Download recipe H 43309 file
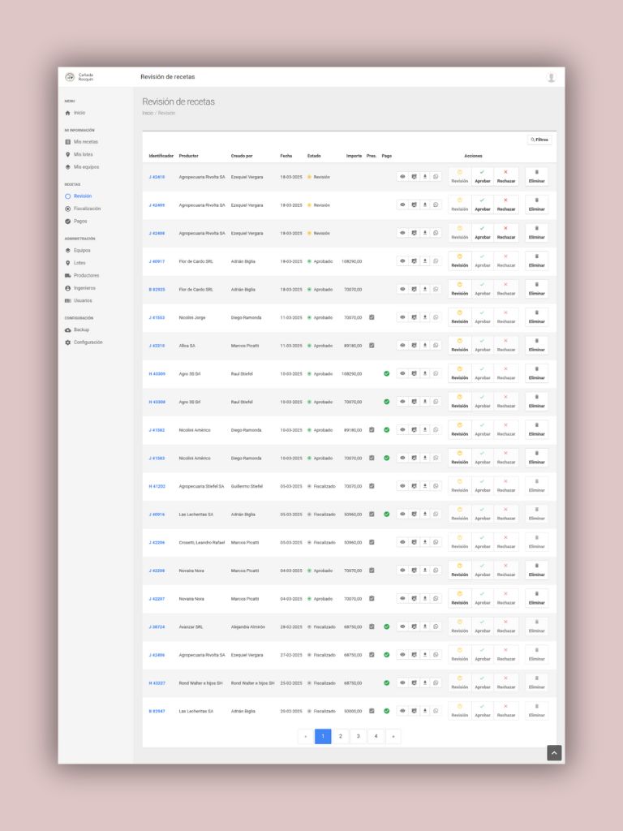This screenshot has height=831, width=623. point(424,373)
